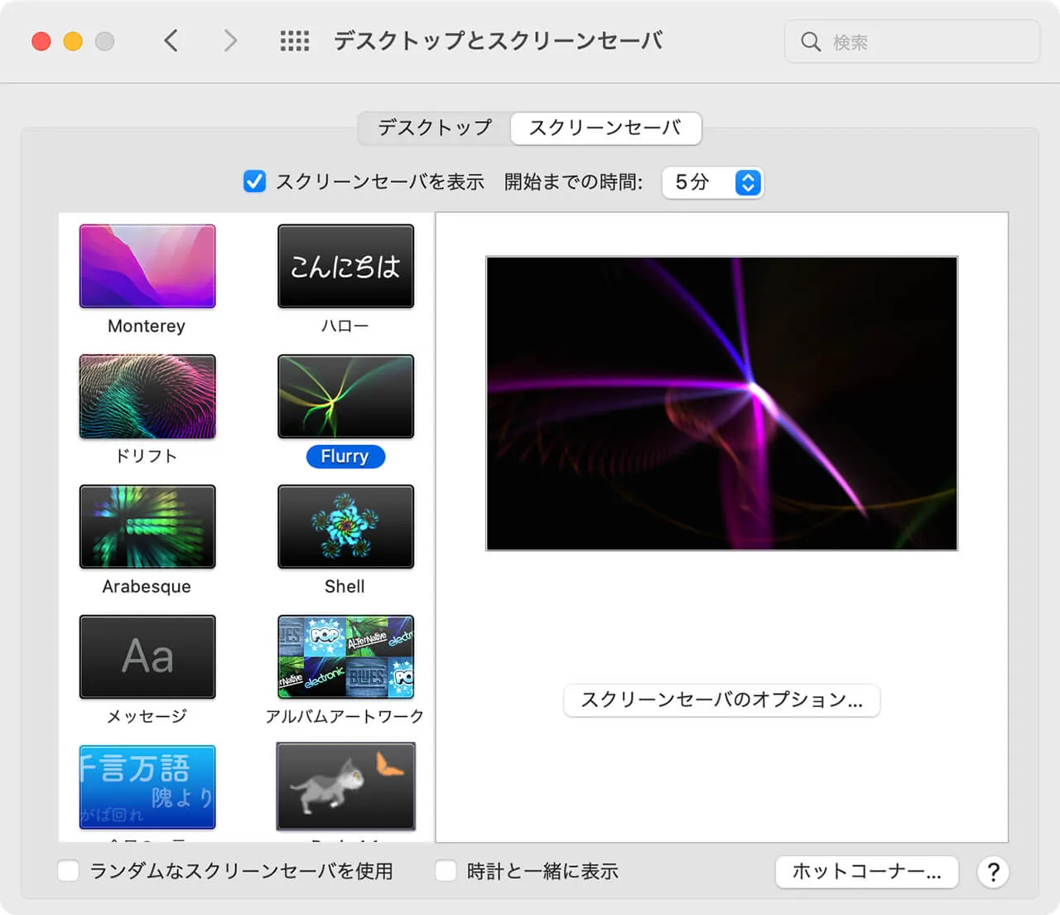Pick the アルバムアートワーク screen saver thumbnail

345,656
